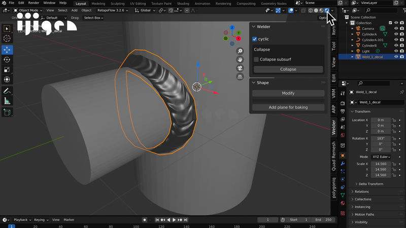Open the Material properties tab icon
Screen dimensions: 406x228
pyautogui.click(x=343, y=203)
